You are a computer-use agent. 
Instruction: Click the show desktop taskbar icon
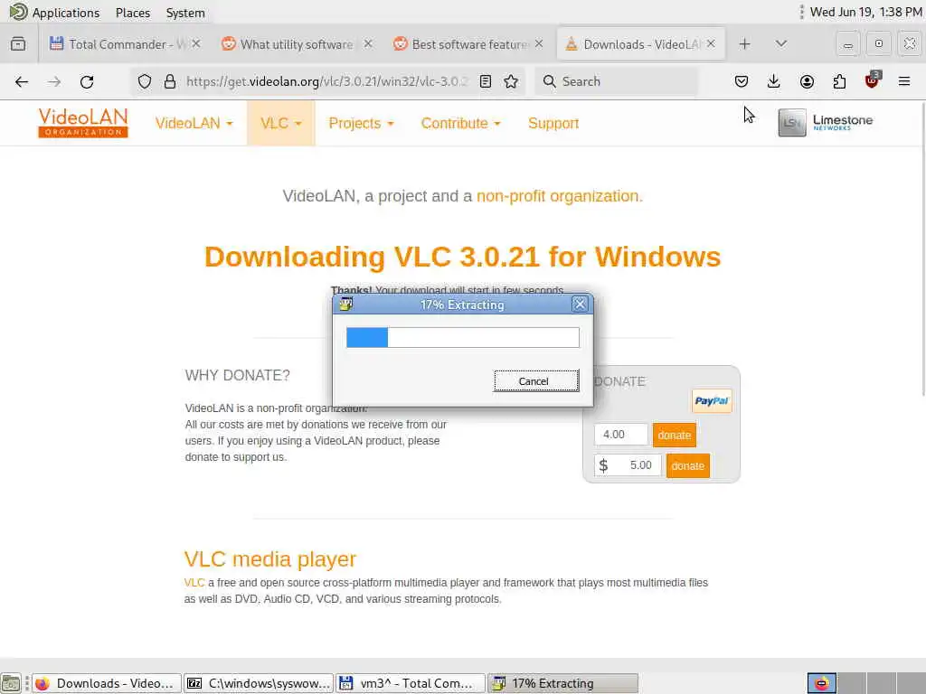[10, 683]
